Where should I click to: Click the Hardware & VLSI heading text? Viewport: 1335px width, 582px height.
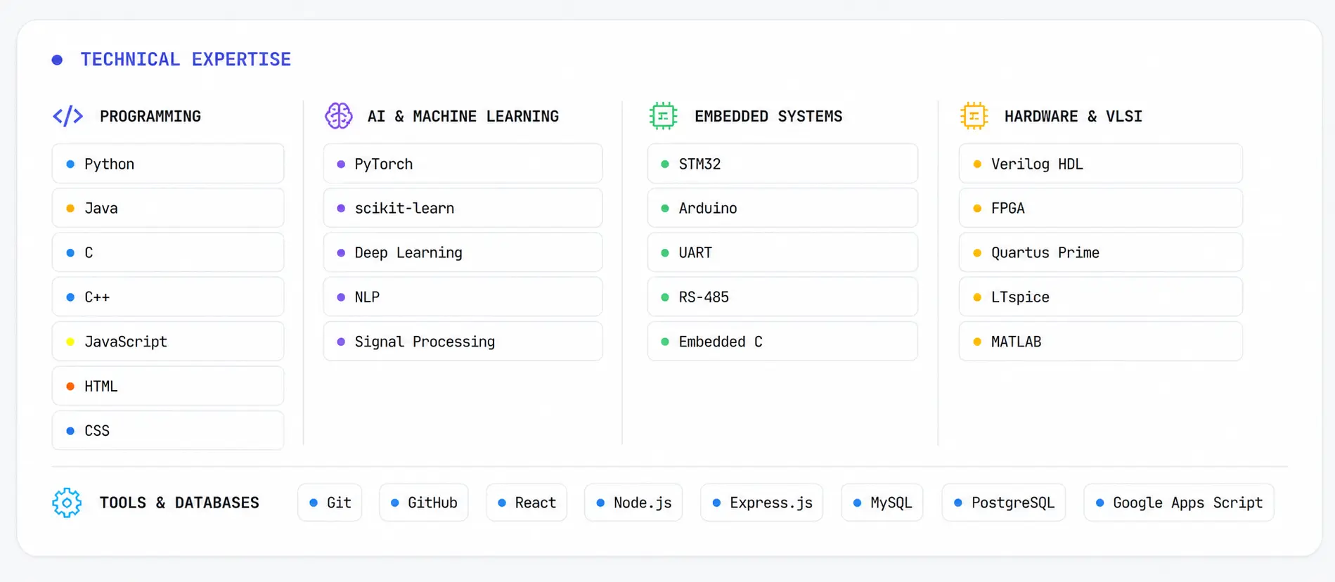[x=1073, y=116]
